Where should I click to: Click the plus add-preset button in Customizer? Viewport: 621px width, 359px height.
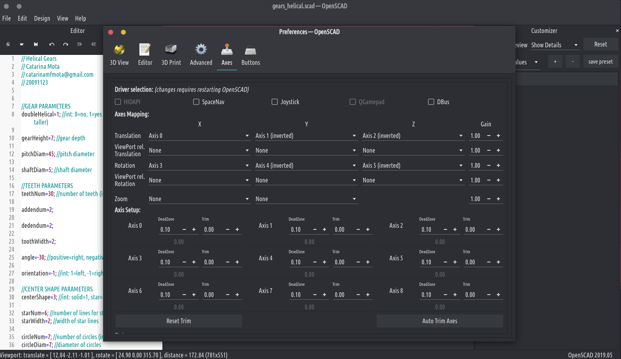click(x=555, y=62)
